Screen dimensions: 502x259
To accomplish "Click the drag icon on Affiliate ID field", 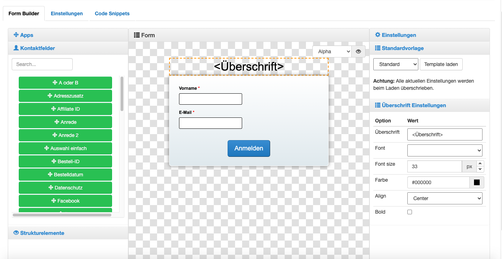I will [53, 109].
